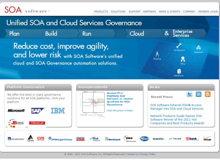Follow the 'read the press release' link

coord(120,111)
